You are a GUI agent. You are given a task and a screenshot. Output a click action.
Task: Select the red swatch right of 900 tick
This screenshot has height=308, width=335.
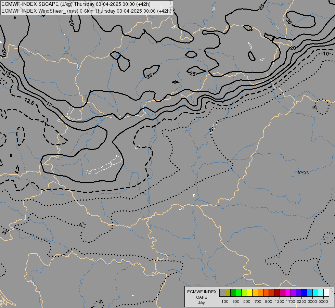point(272,293)
